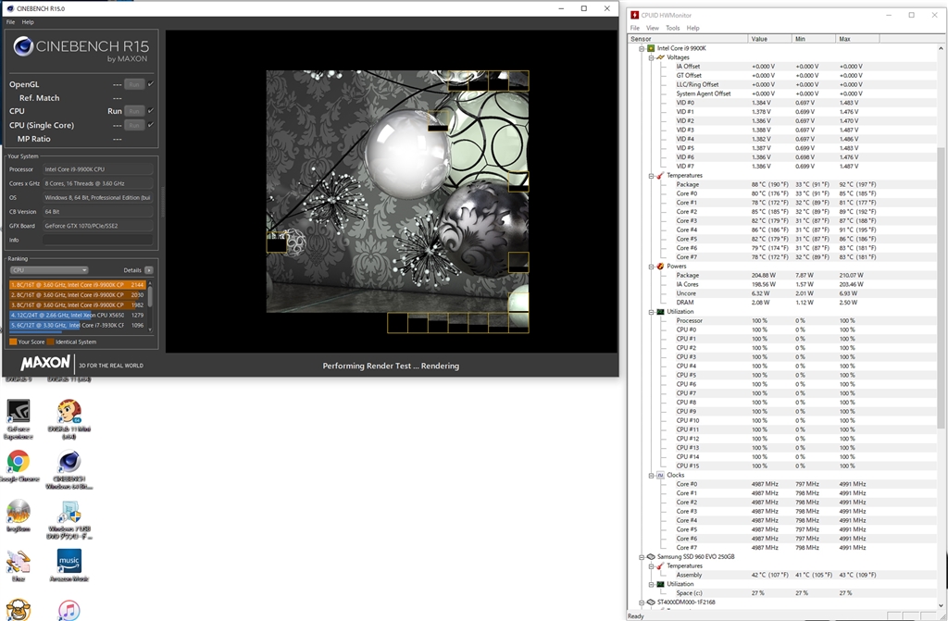Toggle the CPU (Single Core) test checkmark
This screenshot has height=621, width=948.
[151, 125]
